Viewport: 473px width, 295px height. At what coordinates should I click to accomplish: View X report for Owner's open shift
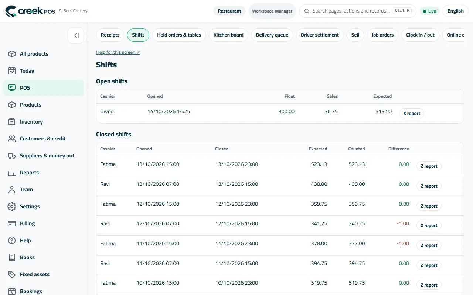[411, 114]
